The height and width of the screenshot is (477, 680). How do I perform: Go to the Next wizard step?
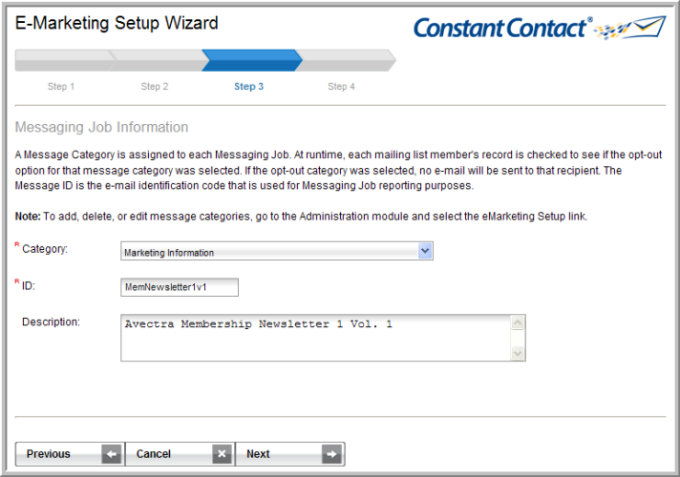coord(290,454)
